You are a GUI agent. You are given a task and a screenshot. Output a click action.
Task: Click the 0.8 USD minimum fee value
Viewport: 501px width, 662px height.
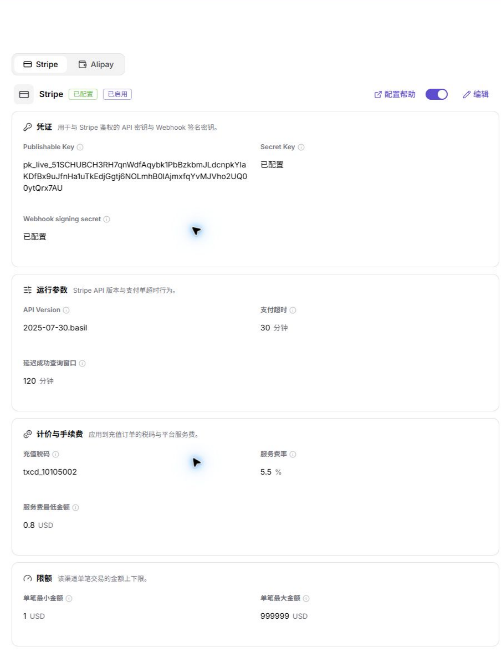(x=38, y=526)
